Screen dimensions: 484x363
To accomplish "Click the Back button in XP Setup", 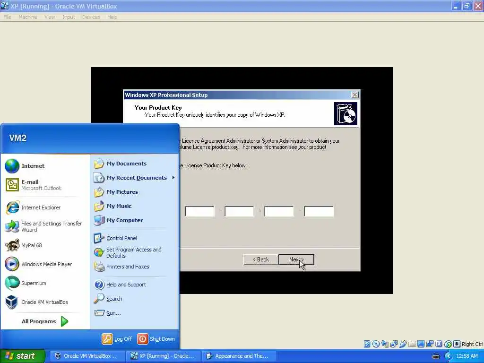I will (261, 259).
